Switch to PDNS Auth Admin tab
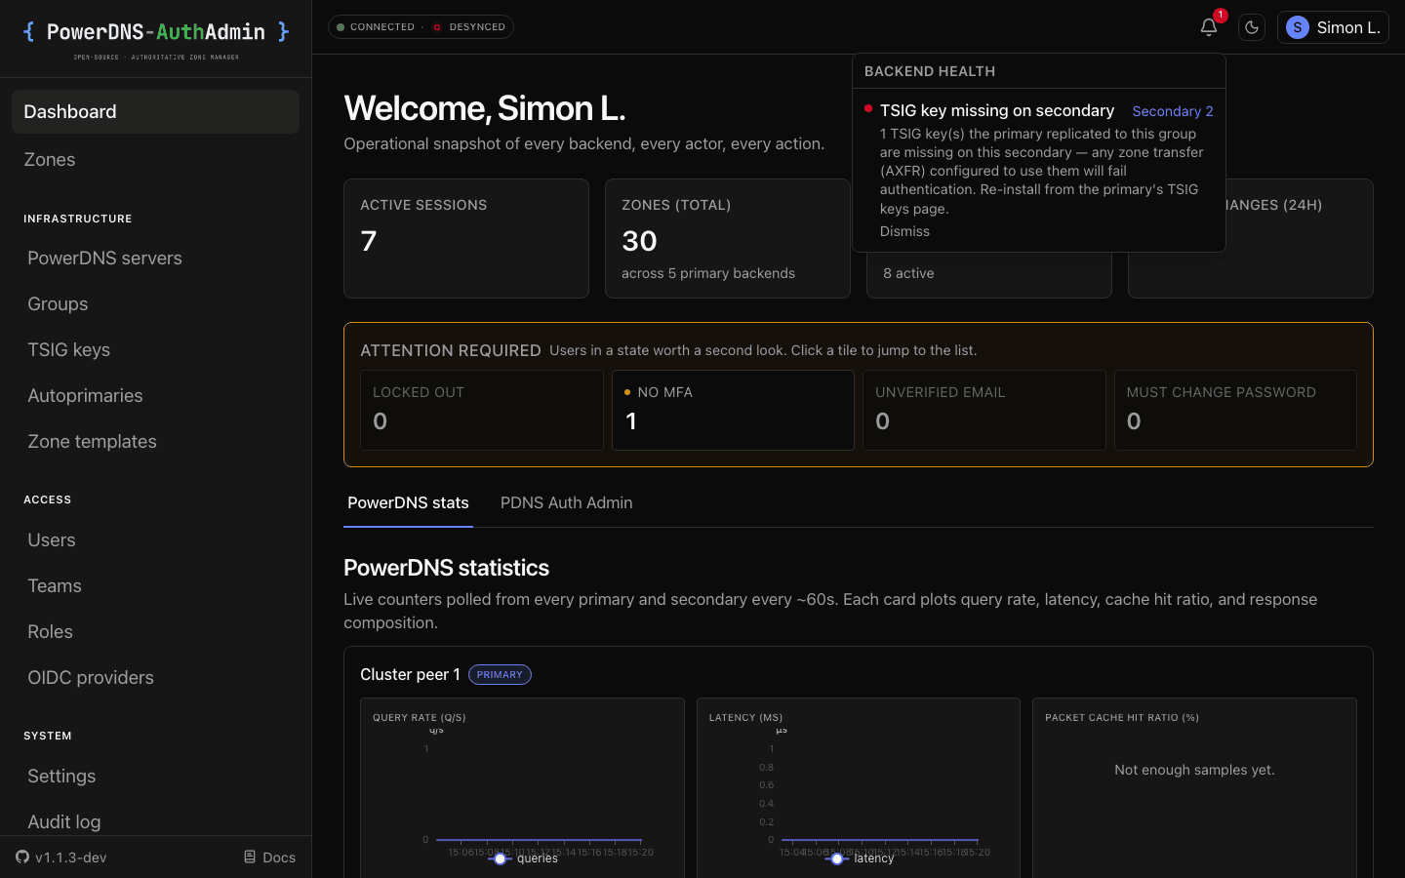Viewport: 1405px width, 878px height. (x=566, y=502)
